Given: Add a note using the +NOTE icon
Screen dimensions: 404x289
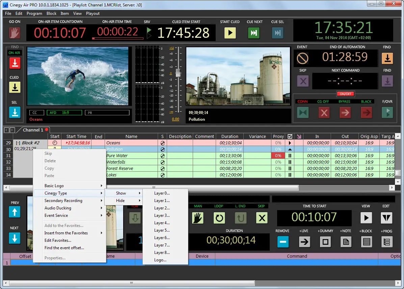Looking at the screenshot, I should tap(346, 242).
